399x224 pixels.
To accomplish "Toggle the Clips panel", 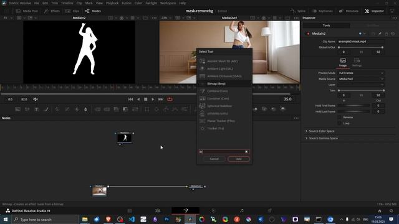I will tap(72, 11).
